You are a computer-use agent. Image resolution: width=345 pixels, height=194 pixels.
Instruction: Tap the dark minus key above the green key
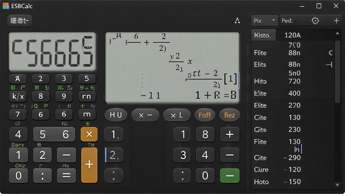click(229, 155)
